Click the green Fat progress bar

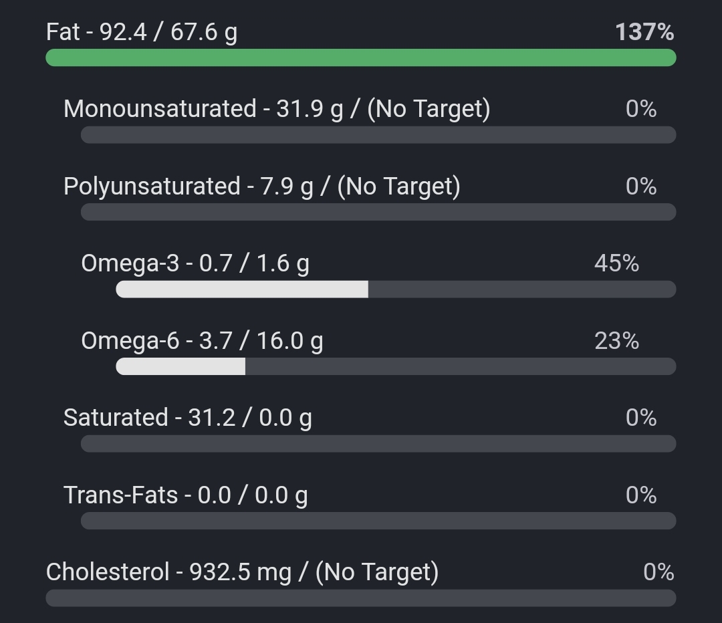pyautogui.click(x=361, y=57)
